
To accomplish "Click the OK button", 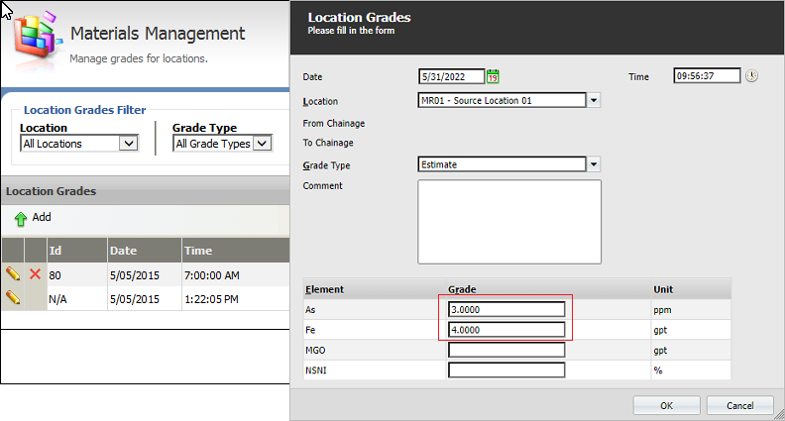I will [x=666, y=405].
